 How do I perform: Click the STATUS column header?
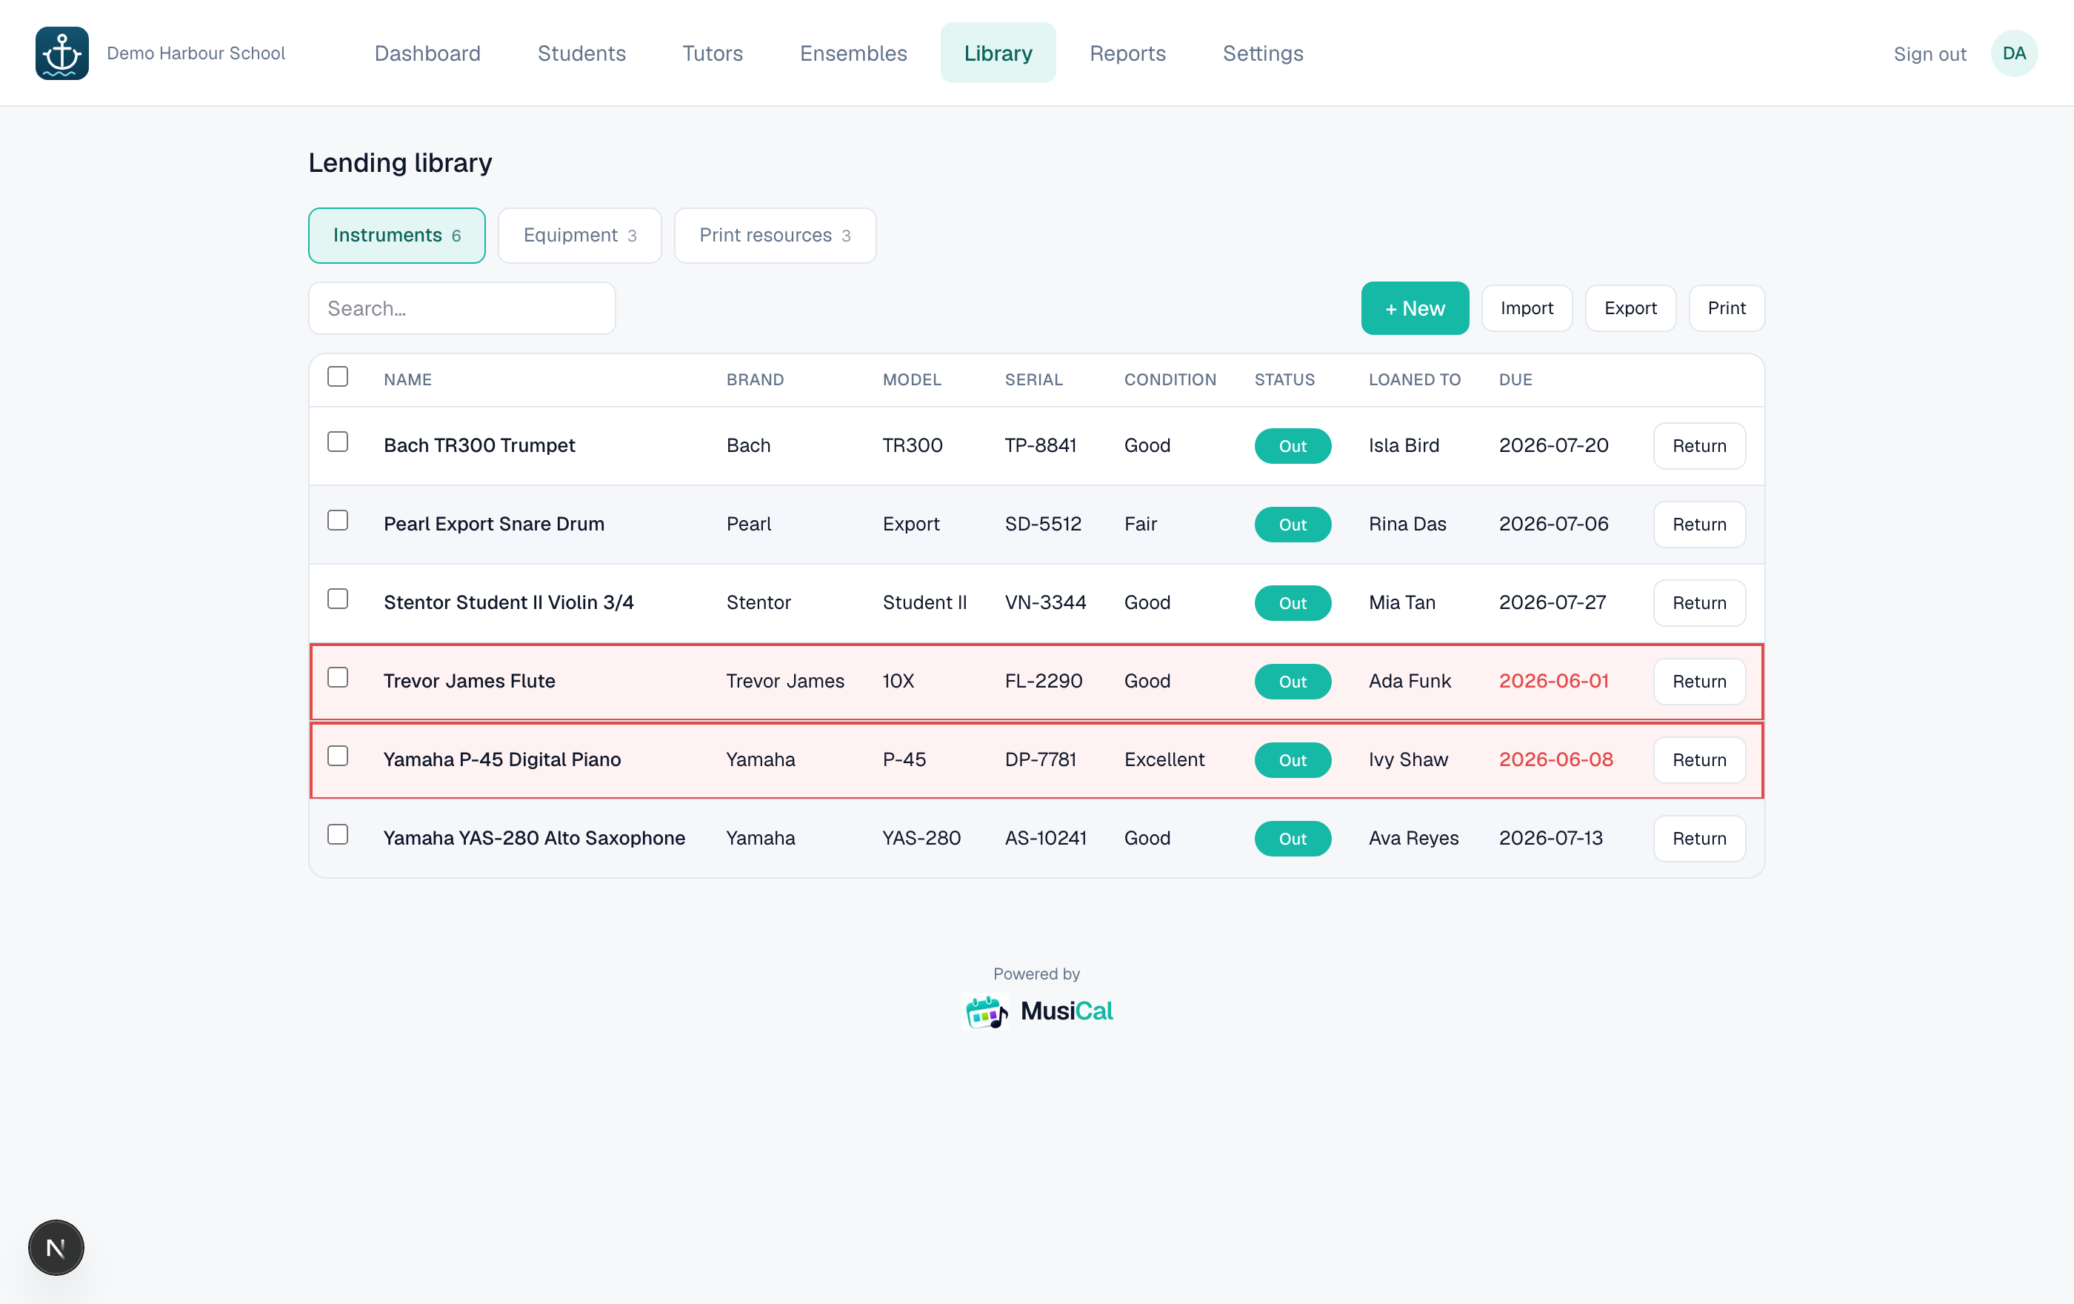pos(1284,380)
